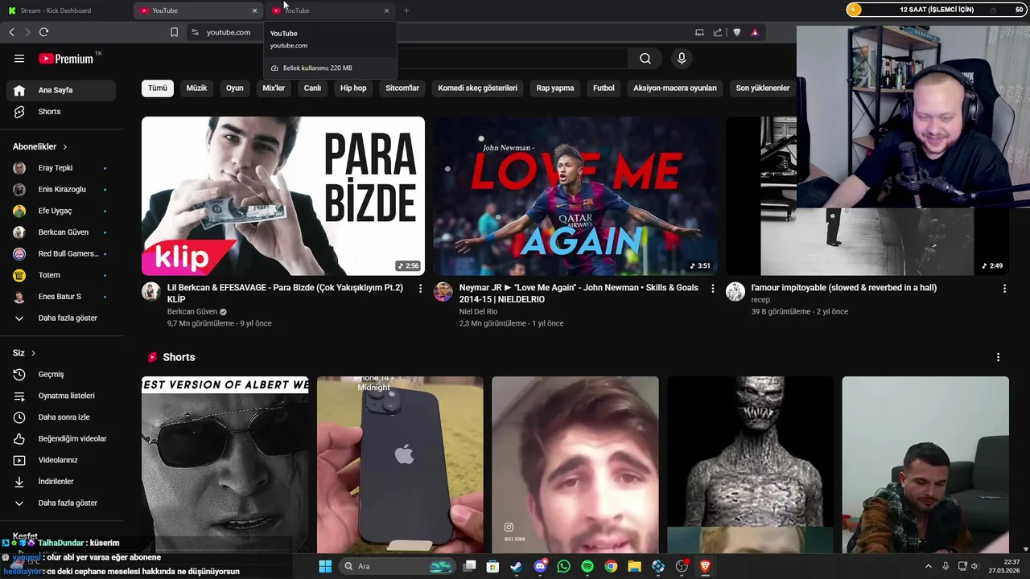Open Eray Tepki subscription channel
The width and height of the screenshot is (1030, 579).
[61, 168]
